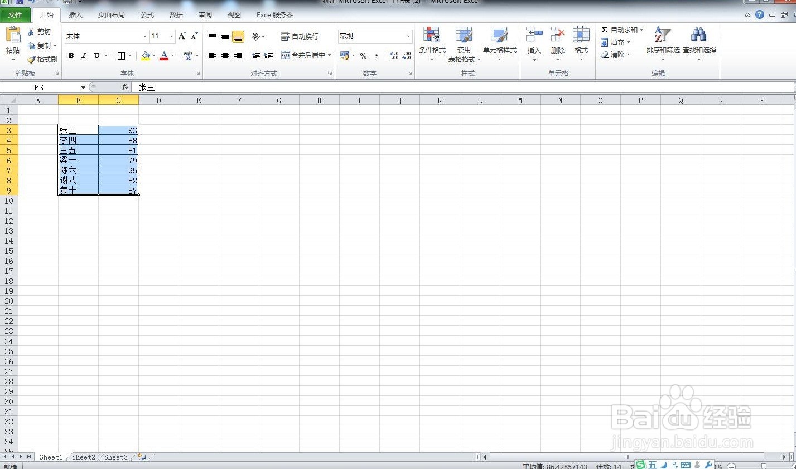
Task: Click the phonetic guide wén icon
Action: click(x=188, y=56)
